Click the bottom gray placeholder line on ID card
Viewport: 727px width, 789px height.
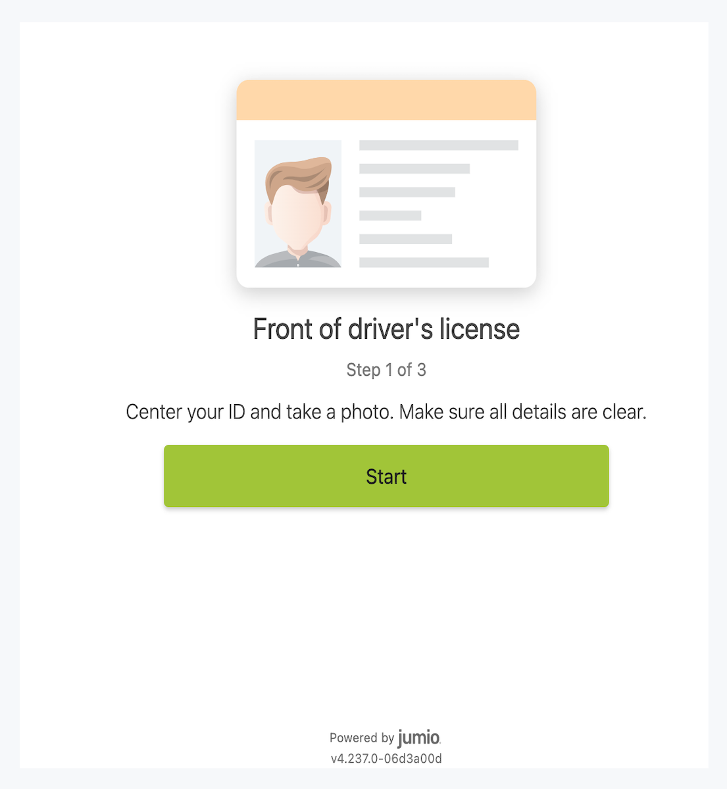[x=424, y=263]
